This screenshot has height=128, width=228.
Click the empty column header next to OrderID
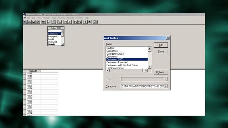coord(49,71)
